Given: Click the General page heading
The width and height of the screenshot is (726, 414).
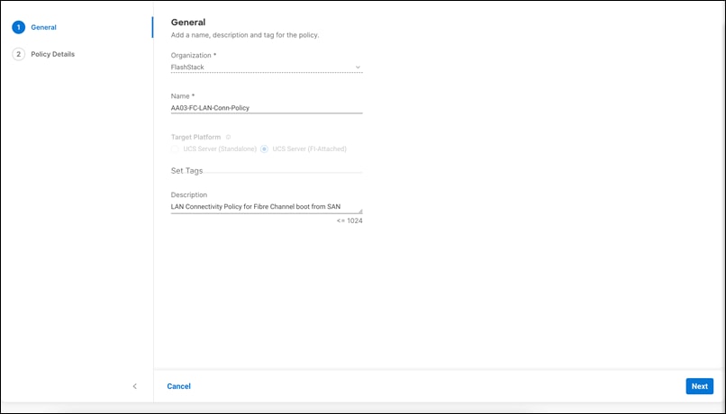Looking at the screenshot, I should [188, 22].
